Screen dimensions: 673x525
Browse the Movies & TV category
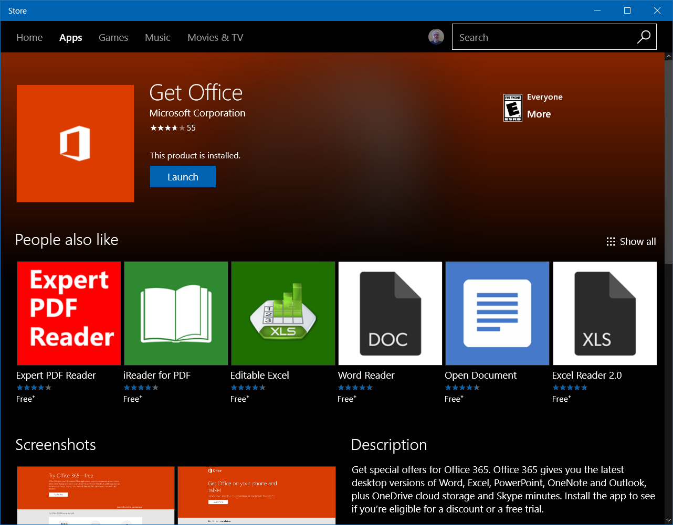coord(215,37)
